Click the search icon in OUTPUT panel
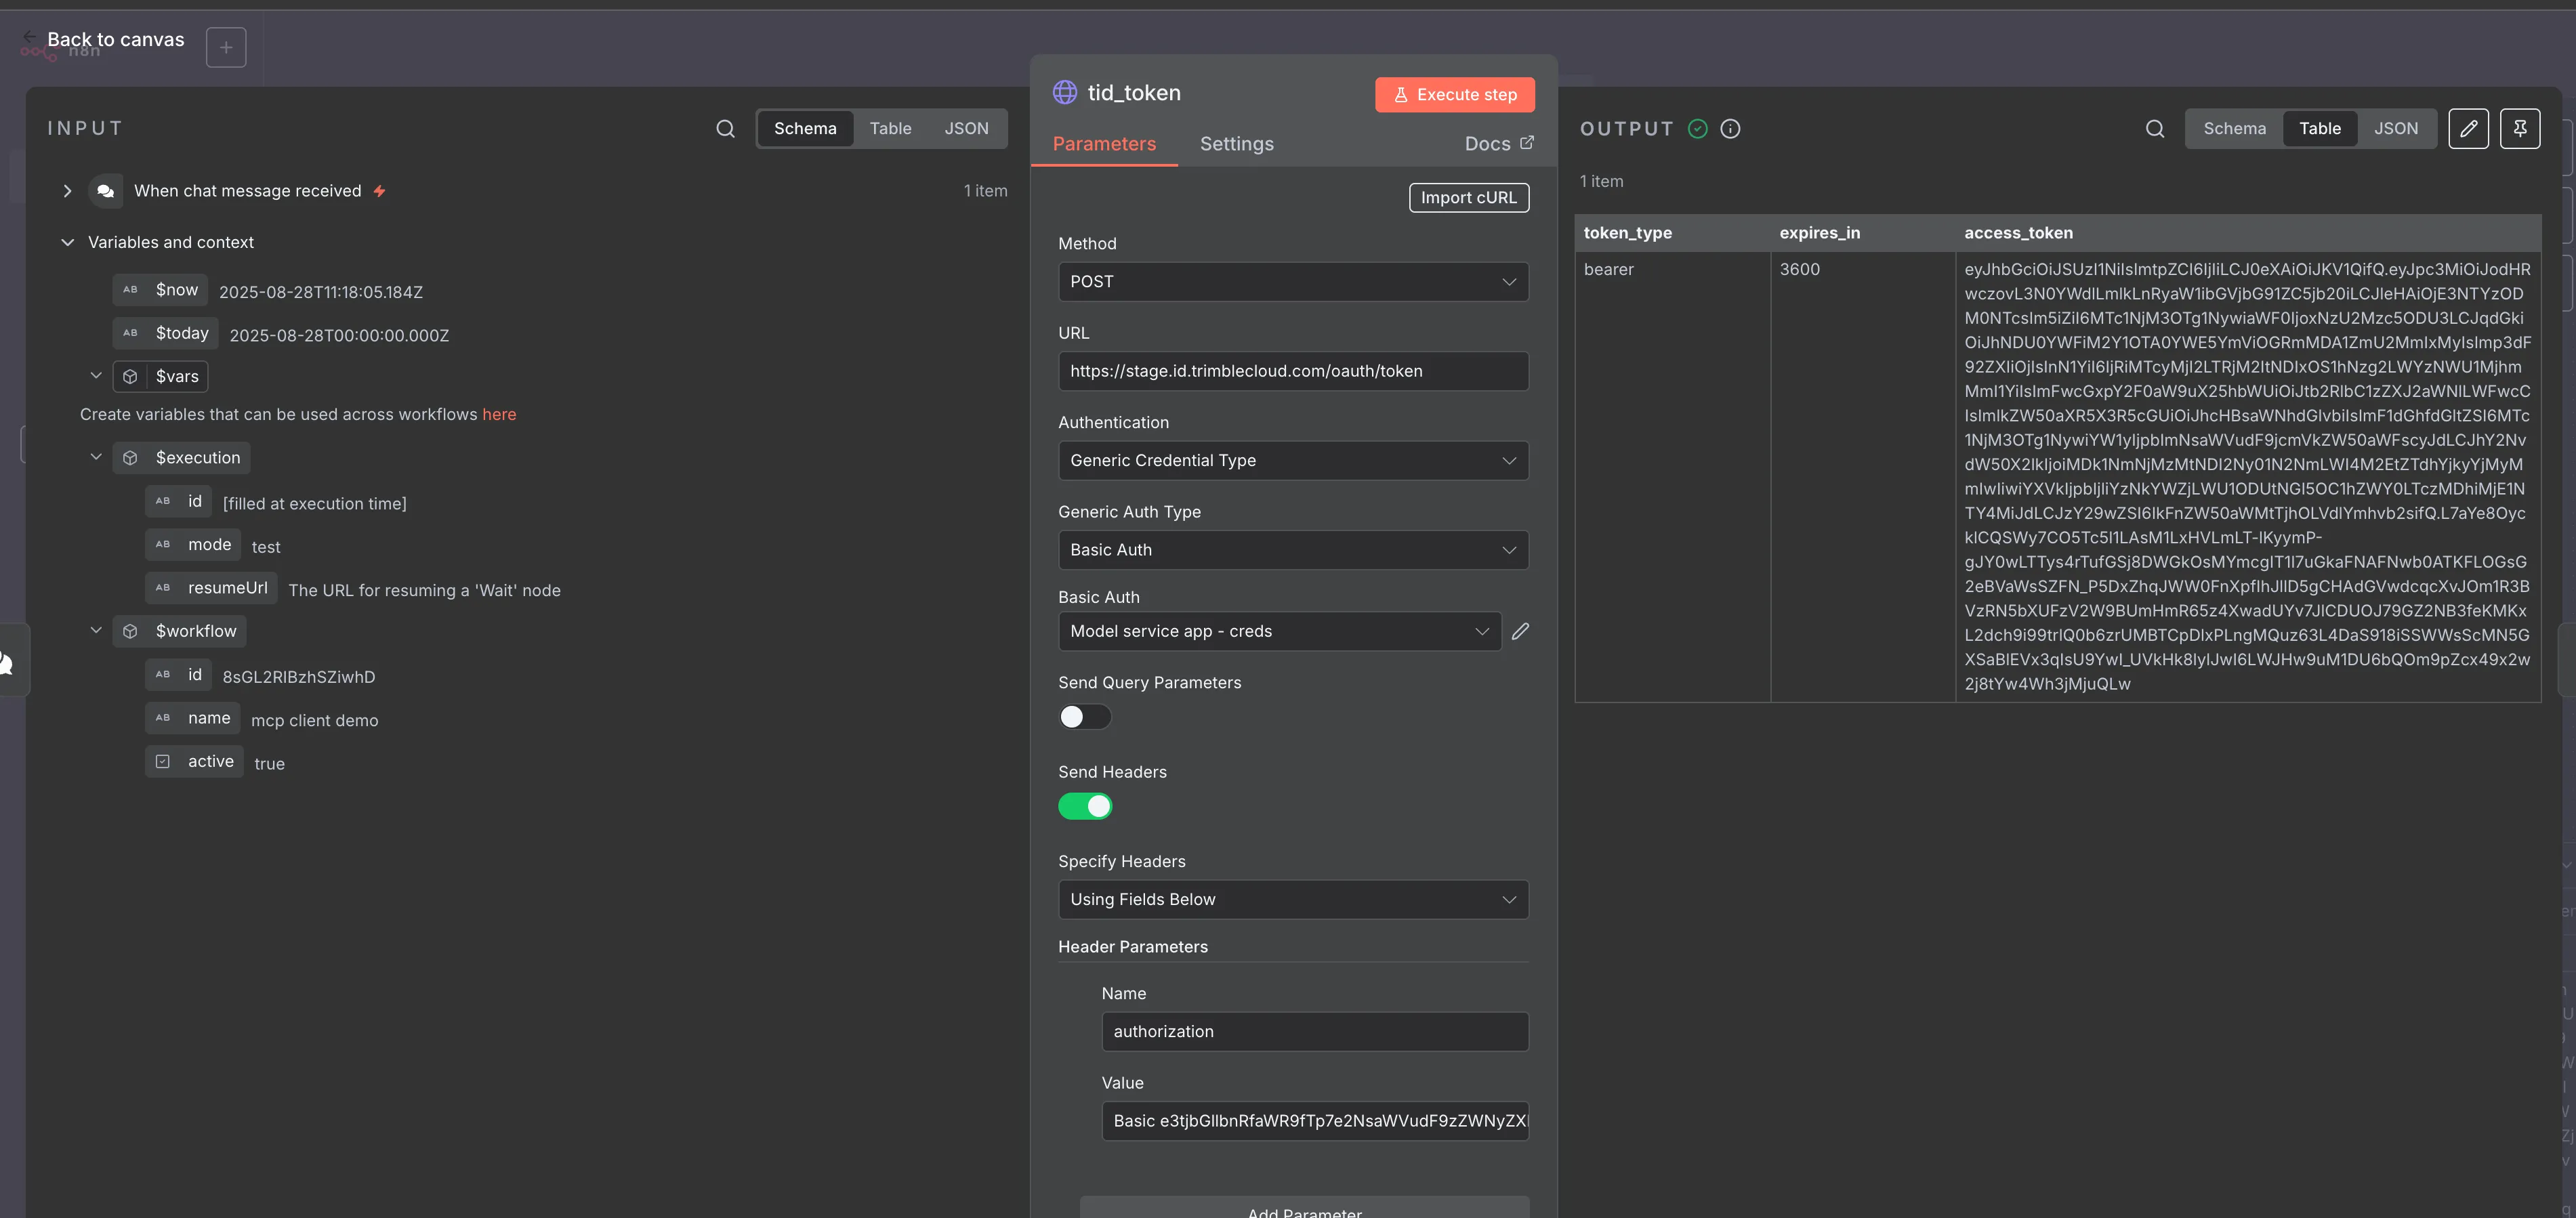The width and height of the screenshot is (2576, 1218). click(x=2155, y=129)
